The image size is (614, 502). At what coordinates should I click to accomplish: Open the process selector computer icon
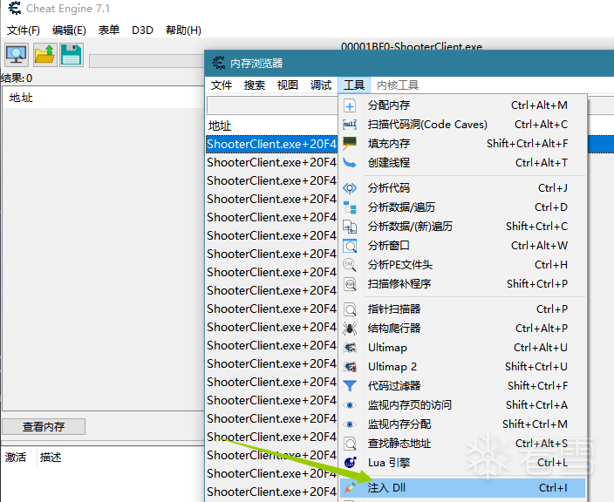(17, 55)
